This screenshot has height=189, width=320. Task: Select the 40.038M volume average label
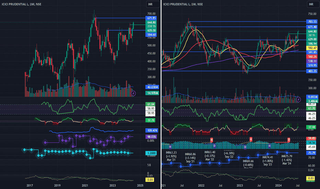(152, 87)
